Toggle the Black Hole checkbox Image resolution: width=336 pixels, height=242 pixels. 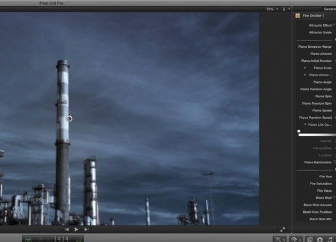tap(335, 197)
